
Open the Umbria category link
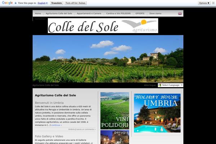71,129
